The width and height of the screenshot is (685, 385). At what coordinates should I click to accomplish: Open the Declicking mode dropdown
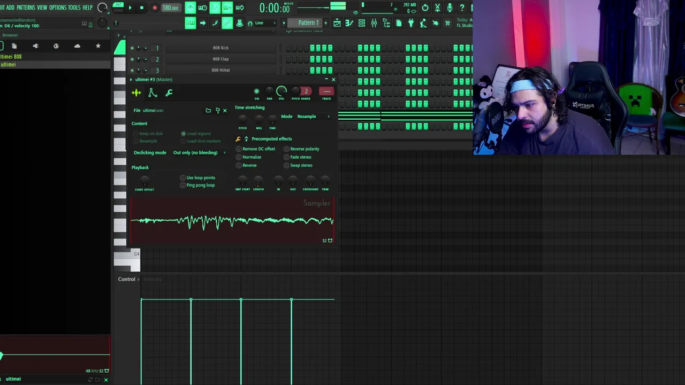click(199, 153)
